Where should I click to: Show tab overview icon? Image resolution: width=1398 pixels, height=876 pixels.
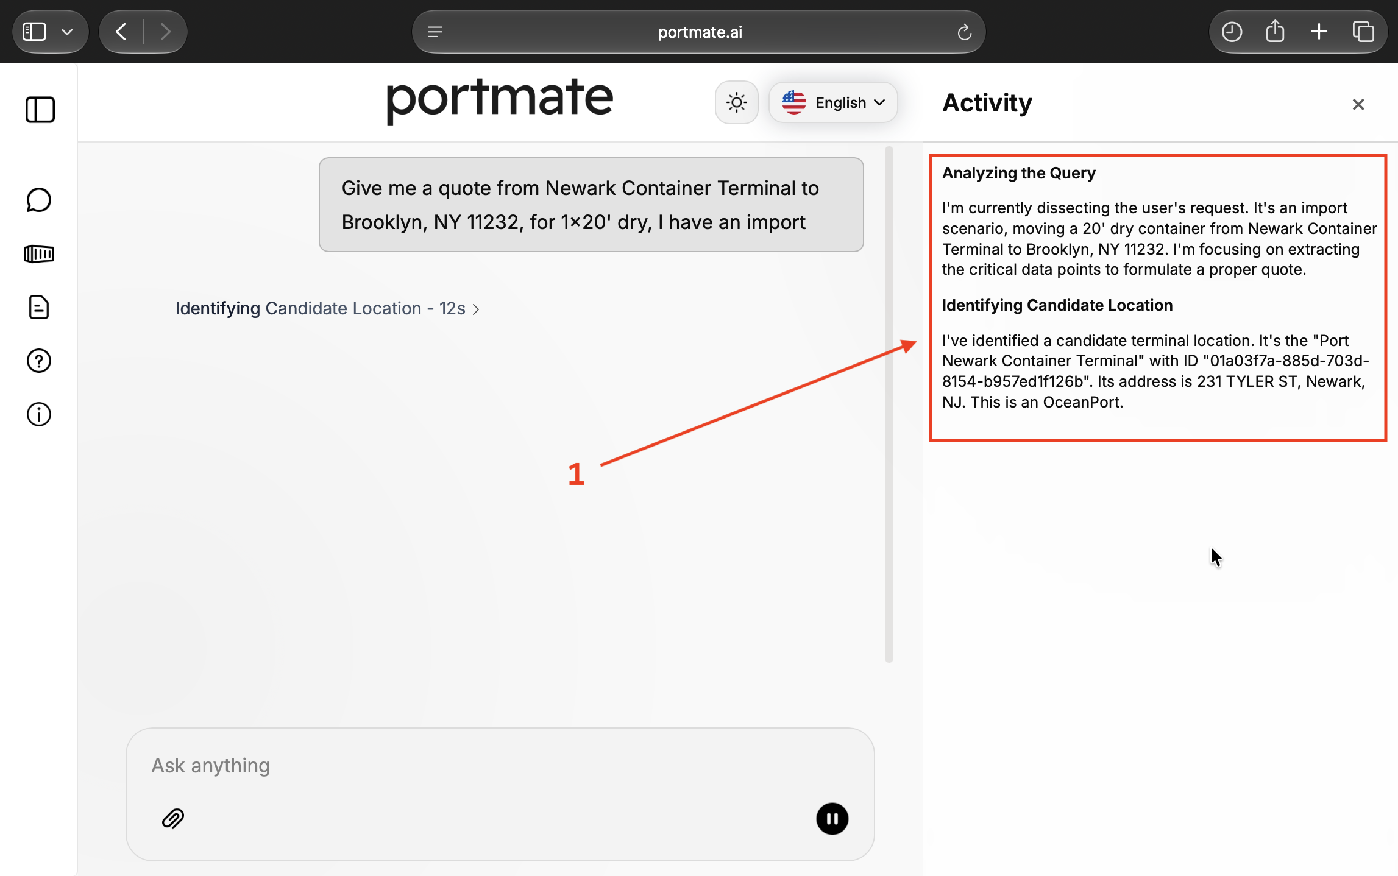click(1363, 32)
